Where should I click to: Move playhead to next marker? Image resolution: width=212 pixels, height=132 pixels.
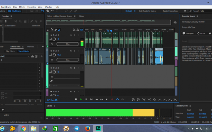pos(107,99)
